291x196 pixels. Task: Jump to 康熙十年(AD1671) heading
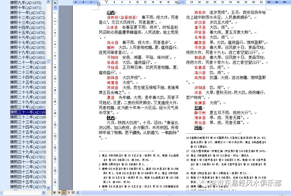click(x=26, y=8)
